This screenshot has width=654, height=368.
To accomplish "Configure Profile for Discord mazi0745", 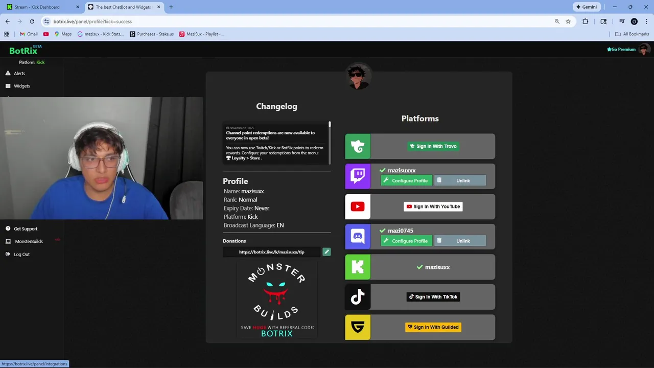I will pyautogui.click(x=406, y=241).
